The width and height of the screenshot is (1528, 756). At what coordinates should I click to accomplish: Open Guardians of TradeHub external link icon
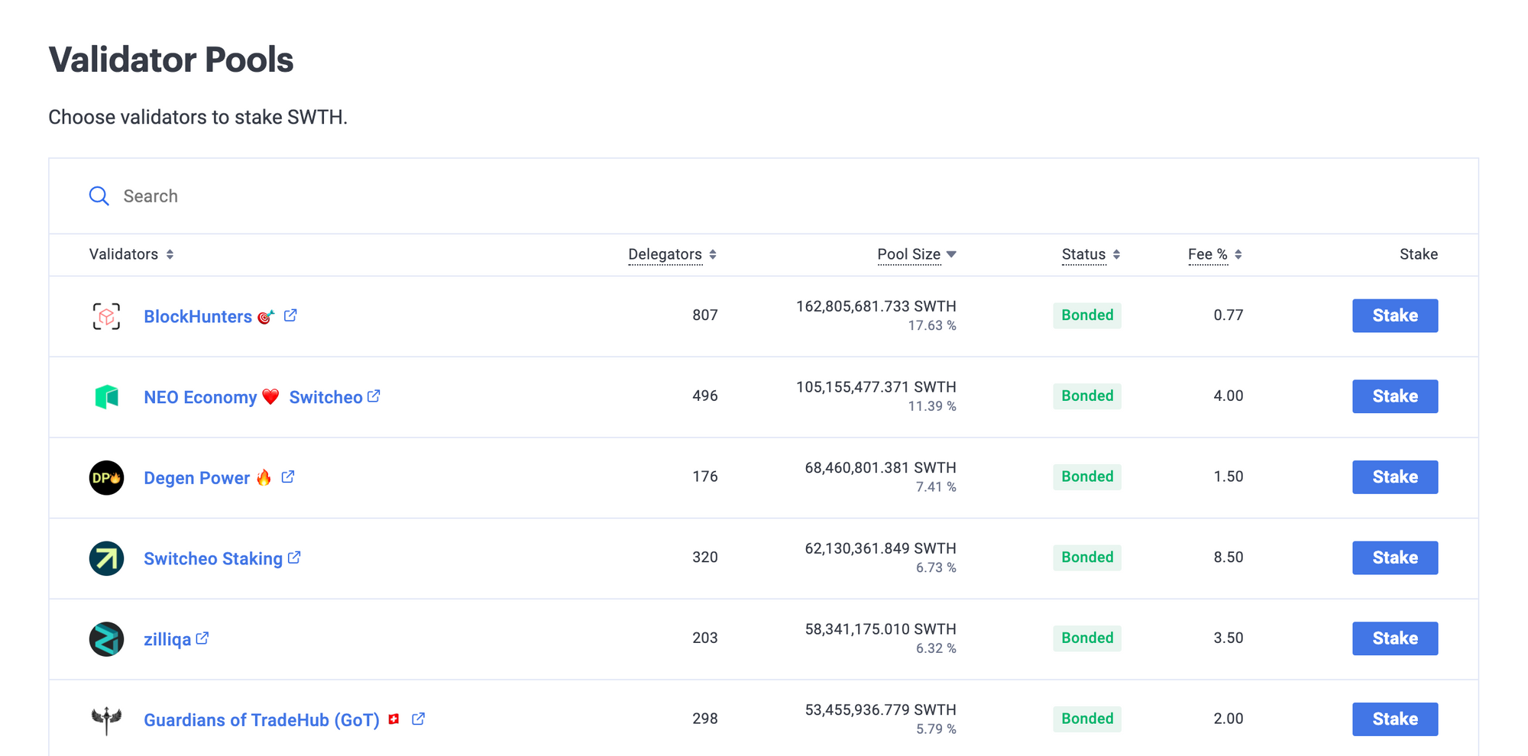click(x=418, y=719)
